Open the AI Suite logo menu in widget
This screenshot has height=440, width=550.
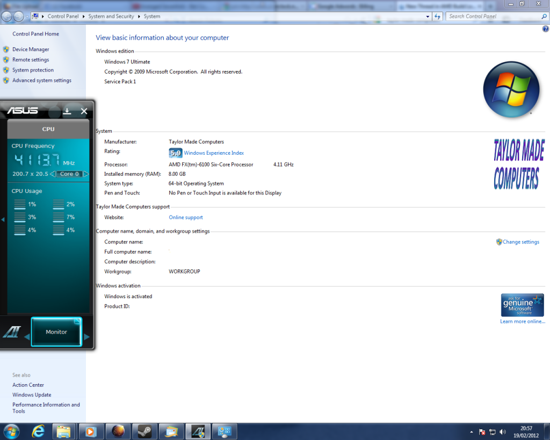pos(12,331)
